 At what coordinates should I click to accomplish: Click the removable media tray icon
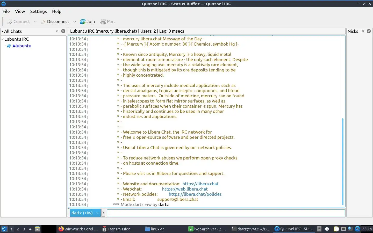(319, 229)
